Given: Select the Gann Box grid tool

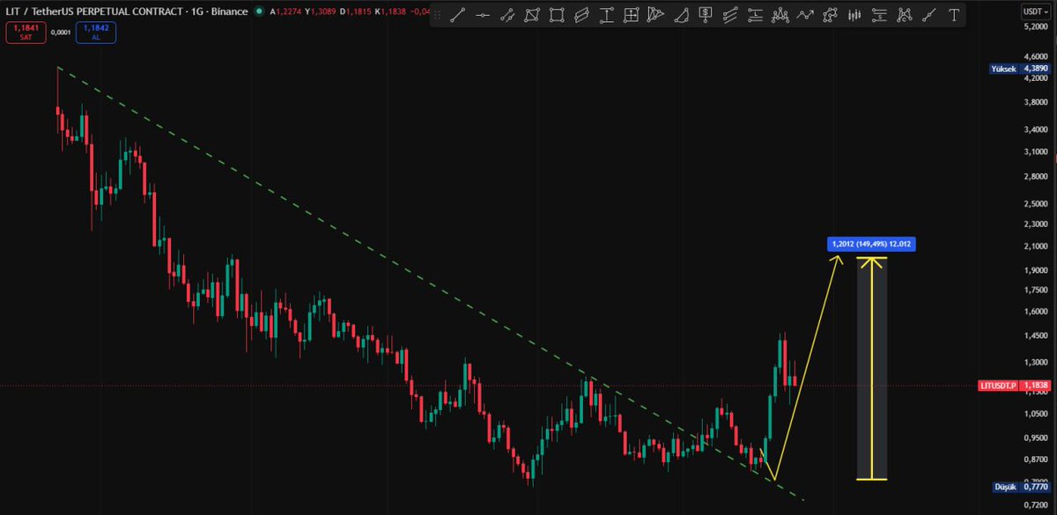Looking at the screenshot, I should click(x=631, y=15).
